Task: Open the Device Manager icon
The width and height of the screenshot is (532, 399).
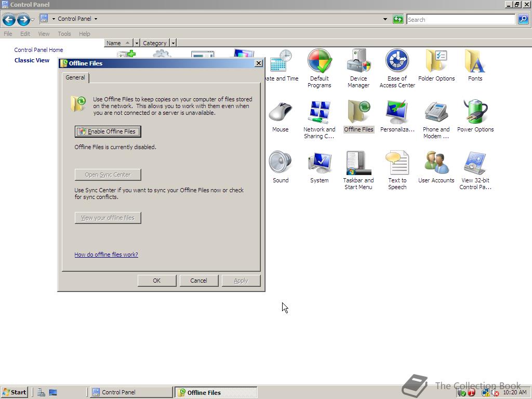Action: pos(358,68)
